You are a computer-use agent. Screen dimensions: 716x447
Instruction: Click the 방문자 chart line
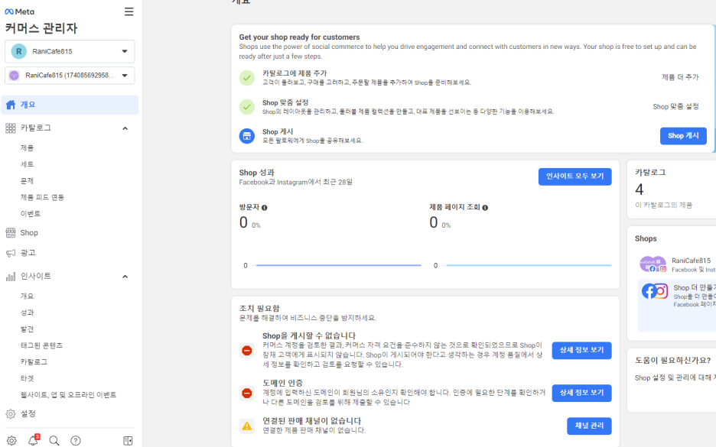point(338,265)
